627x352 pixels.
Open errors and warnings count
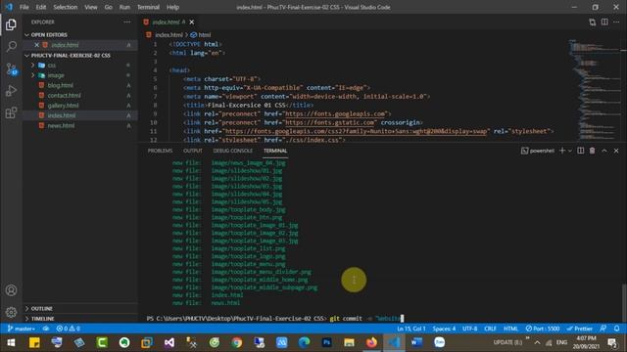(x=68, y=329)
